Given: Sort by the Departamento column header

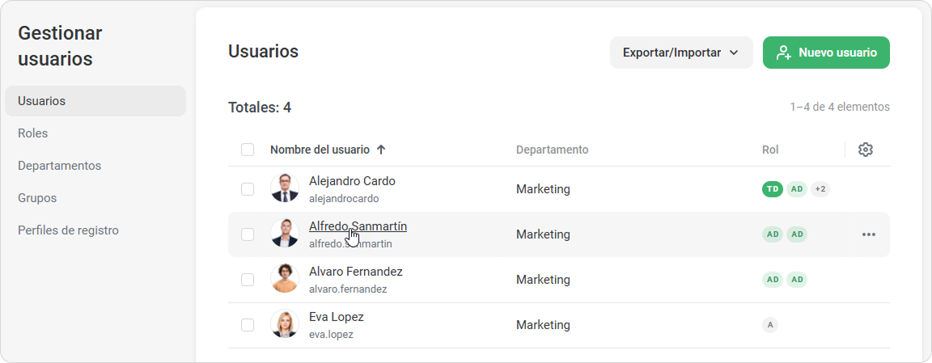Looking at the screenshot, I should point(552,150).
